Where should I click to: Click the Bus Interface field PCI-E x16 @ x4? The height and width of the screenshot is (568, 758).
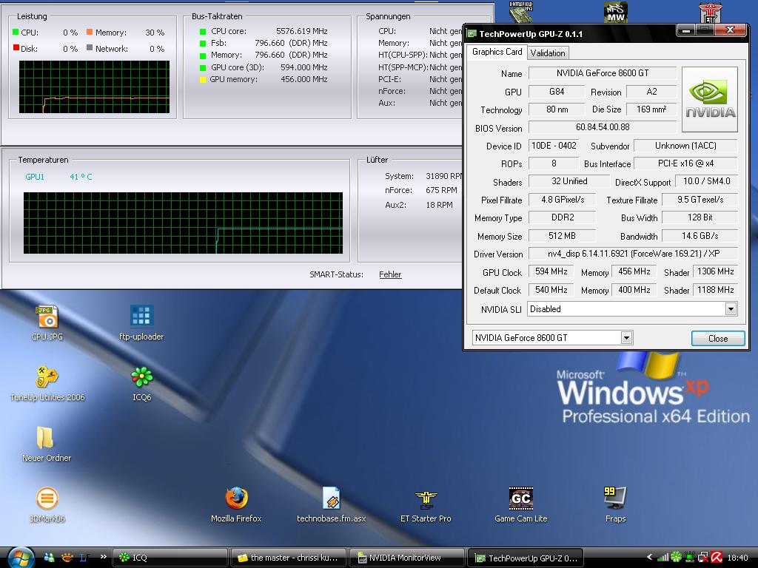[x=685, y=163]
